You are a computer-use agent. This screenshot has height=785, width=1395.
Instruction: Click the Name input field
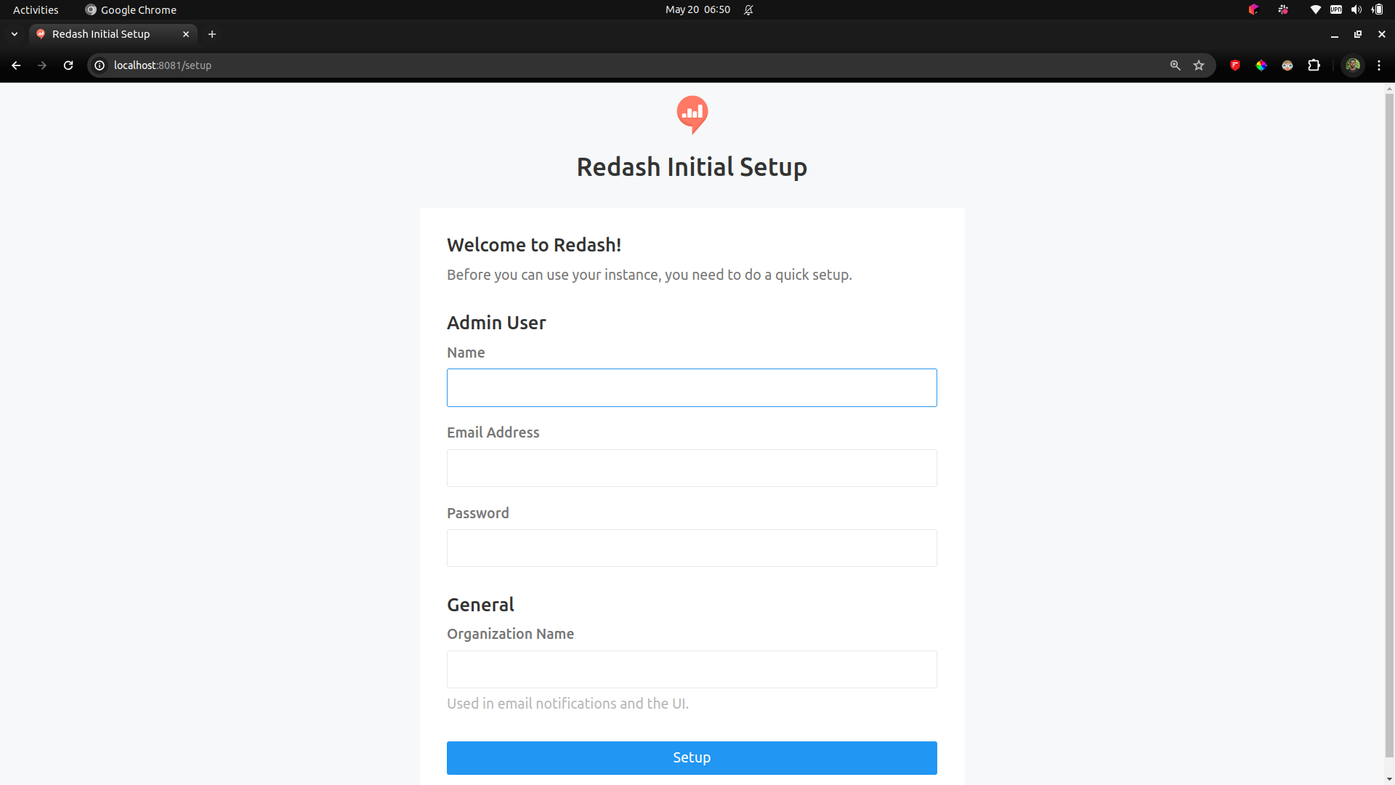692,387
